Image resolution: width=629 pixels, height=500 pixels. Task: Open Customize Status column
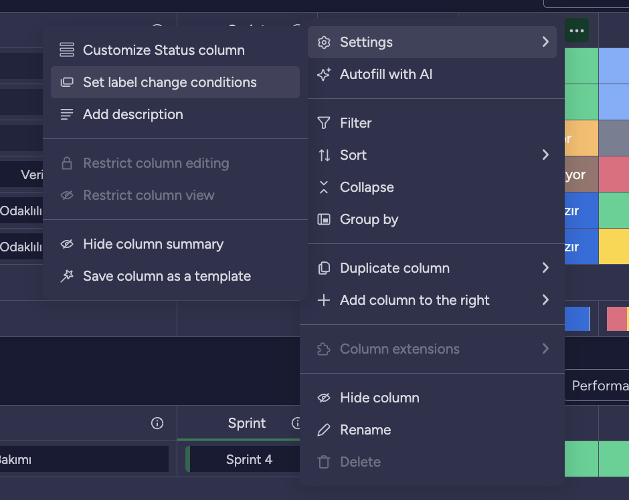point(175,50)
